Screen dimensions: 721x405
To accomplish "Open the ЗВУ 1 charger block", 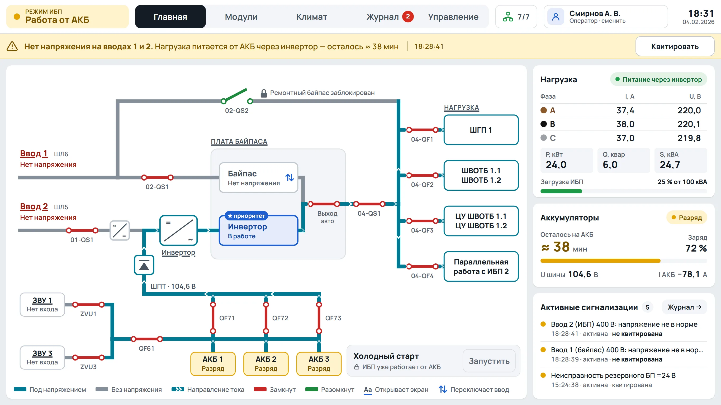I will [42, 305].
